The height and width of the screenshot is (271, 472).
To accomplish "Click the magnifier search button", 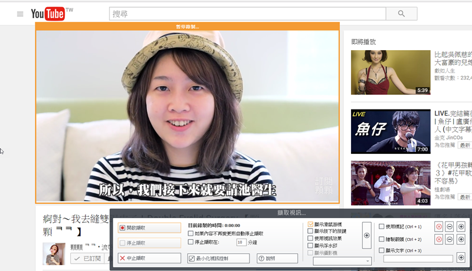I will coord(401,14).
